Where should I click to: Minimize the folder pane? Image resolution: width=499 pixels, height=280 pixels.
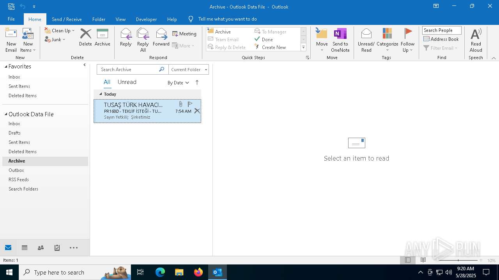85,65
